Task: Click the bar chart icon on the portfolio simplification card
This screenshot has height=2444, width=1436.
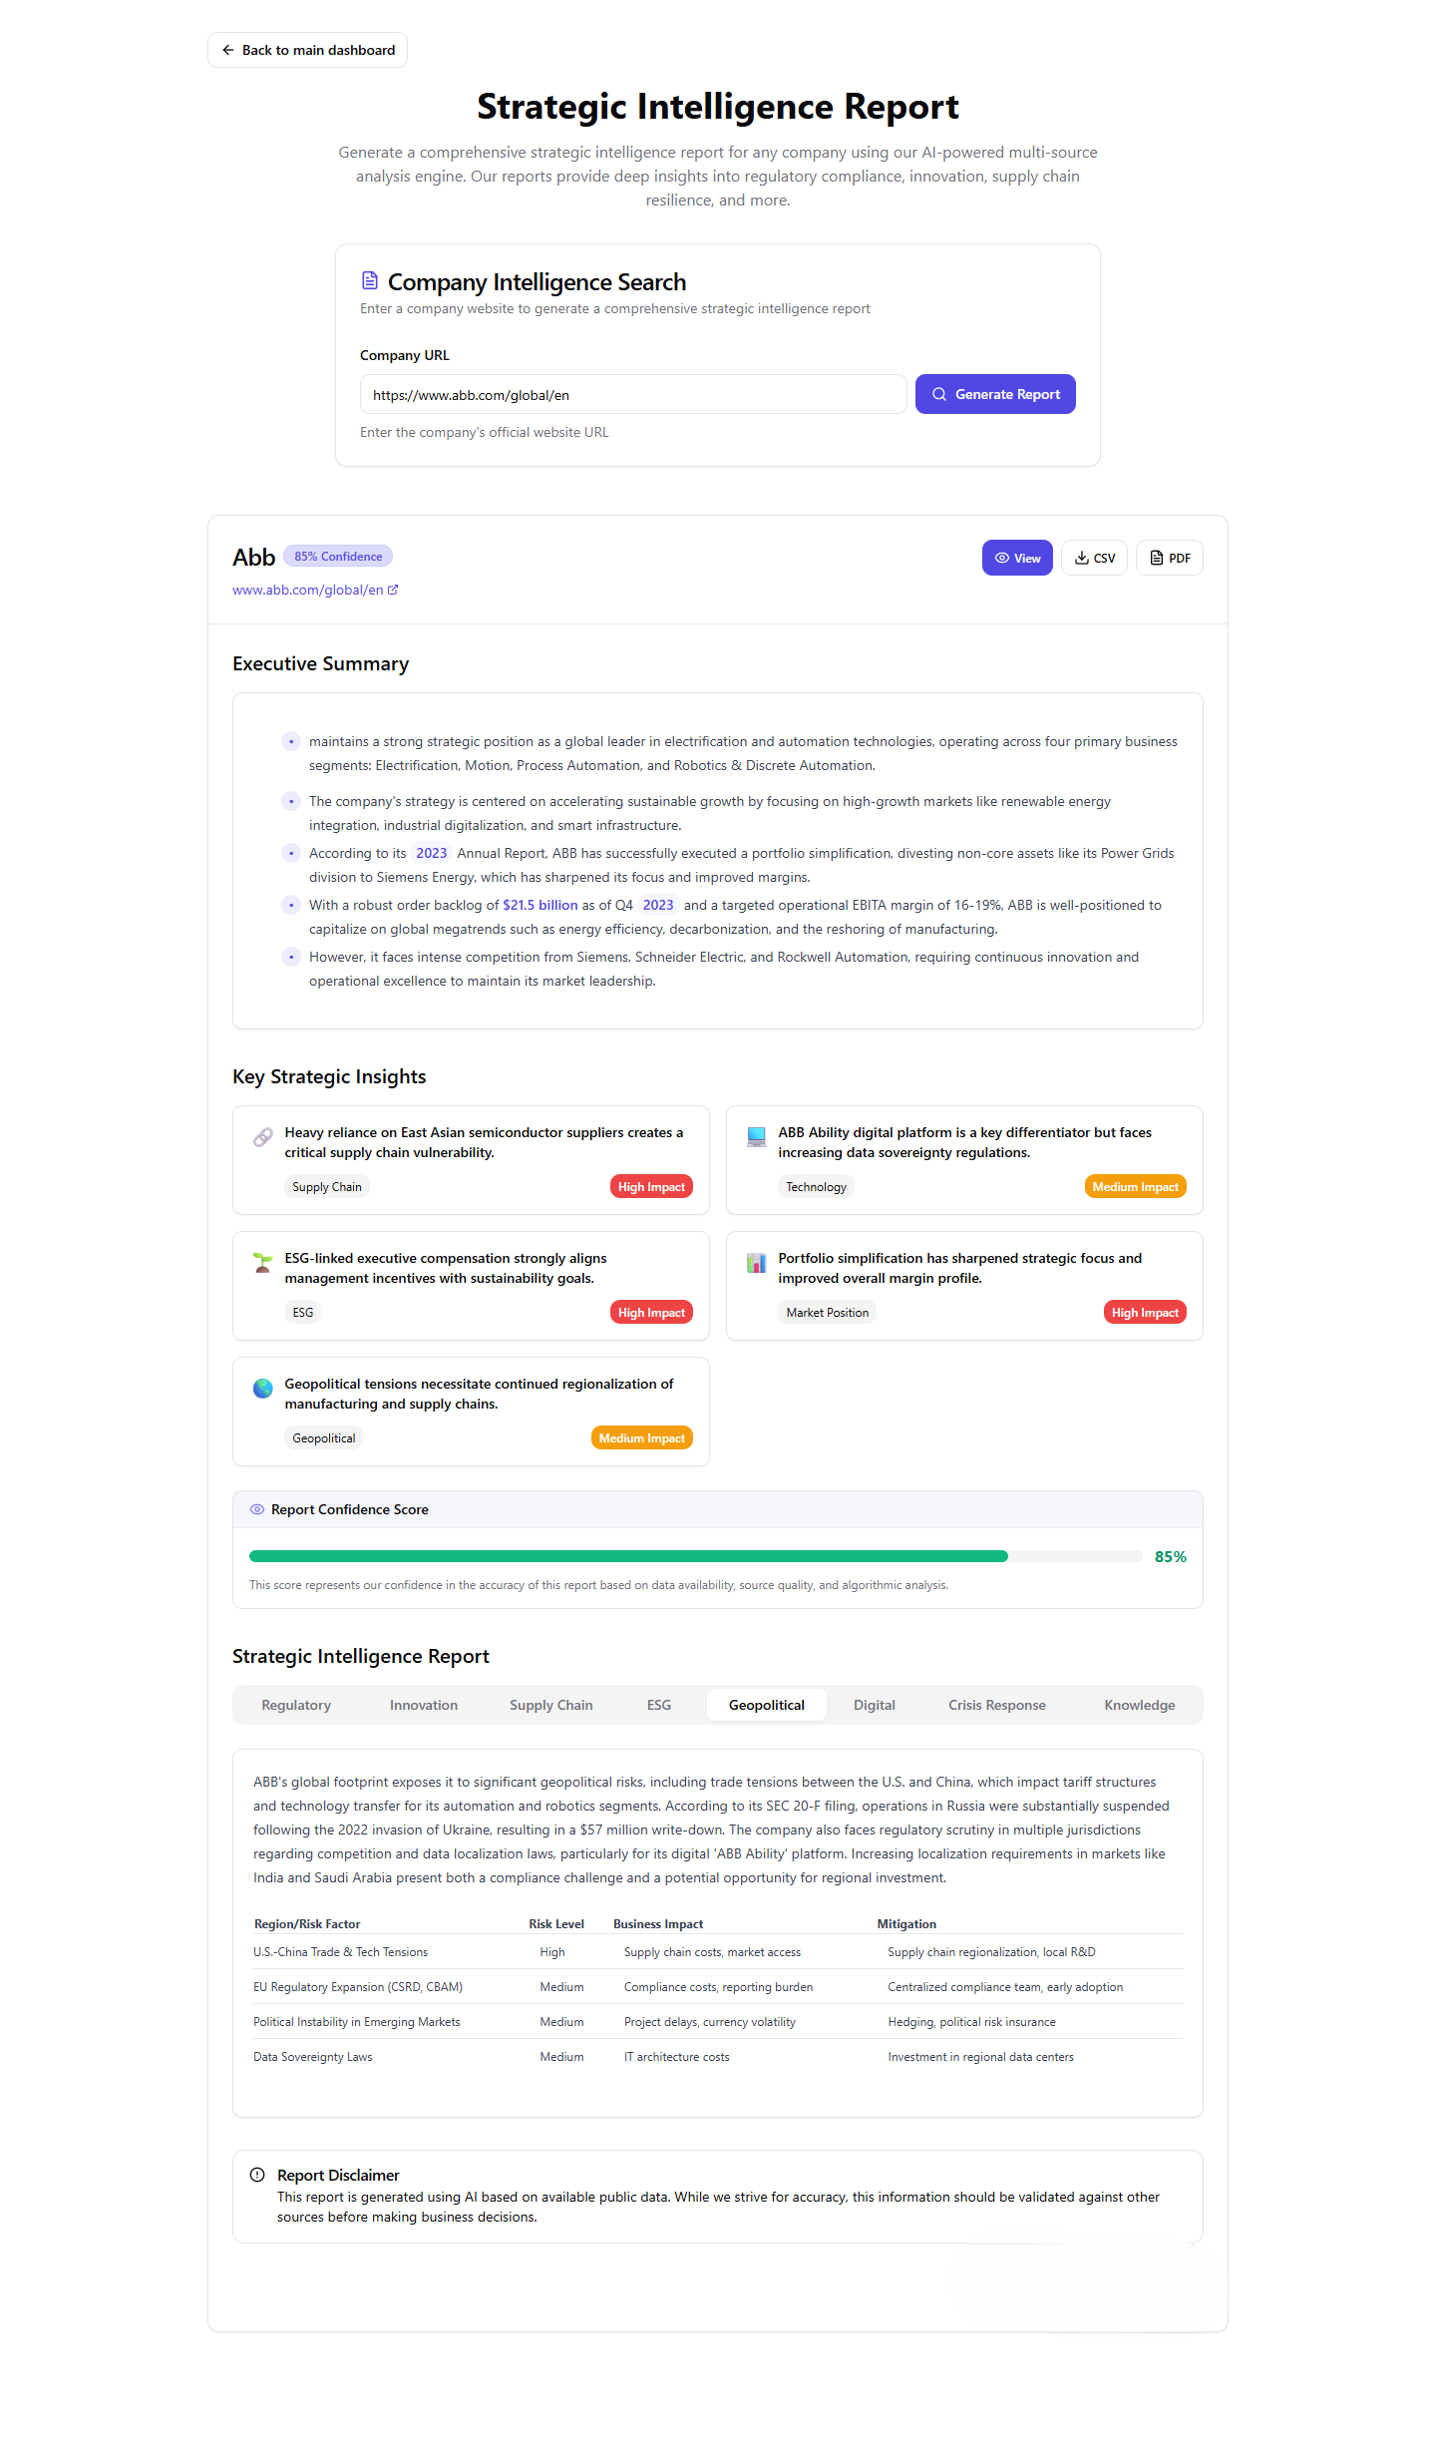Action: (x=756, y=1263)
